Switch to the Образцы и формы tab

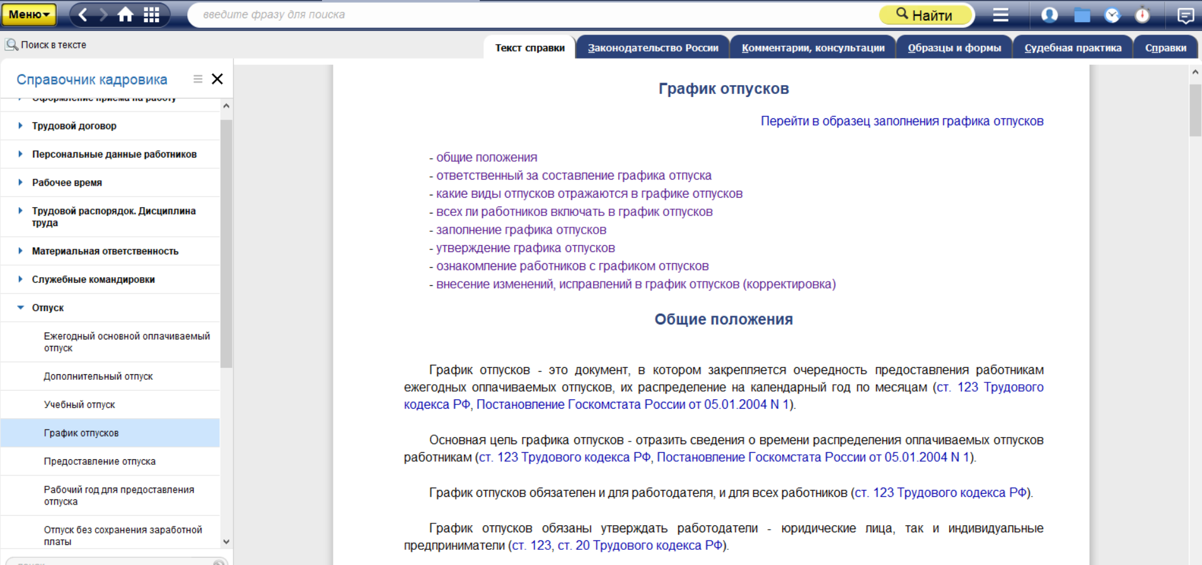954,48
